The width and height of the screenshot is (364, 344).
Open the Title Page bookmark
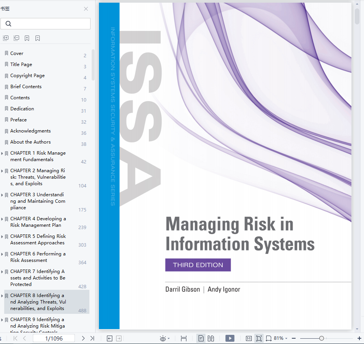pyautogui.click(x=21, y=64)
